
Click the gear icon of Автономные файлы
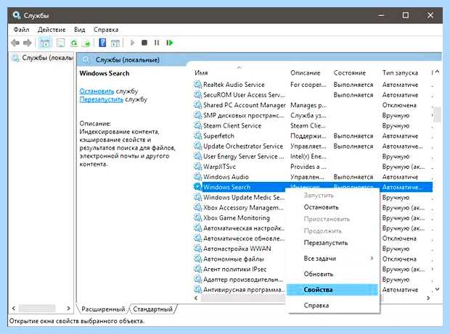coord(197,259)
